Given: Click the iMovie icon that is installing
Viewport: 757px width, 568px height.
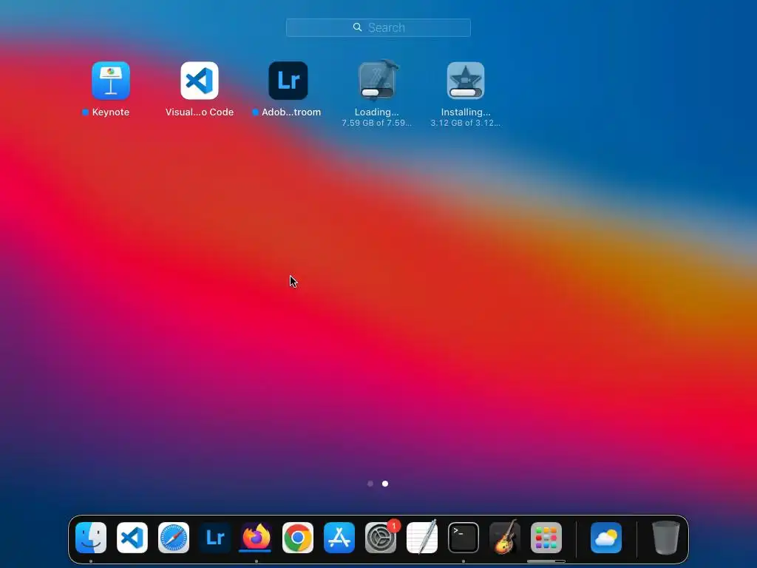Looking at the screenshot, I should point(466,80).
